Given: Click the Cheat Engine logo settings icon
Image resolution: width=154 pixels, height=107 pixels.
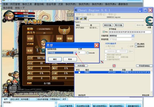Looking at the screenshot, I should 149,21.
